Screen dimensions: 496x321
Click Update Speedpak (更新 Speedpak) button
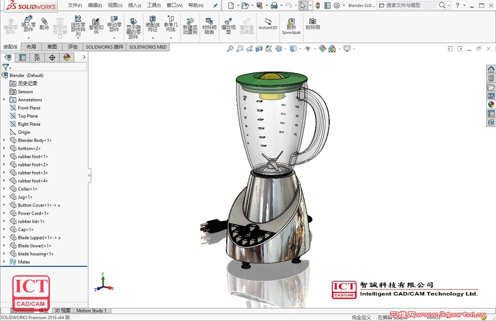[x=291, y=27]
